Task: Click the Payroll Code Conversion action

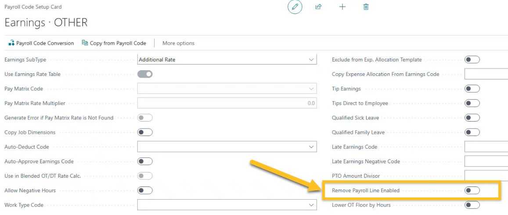Action: tap(45, 43)
